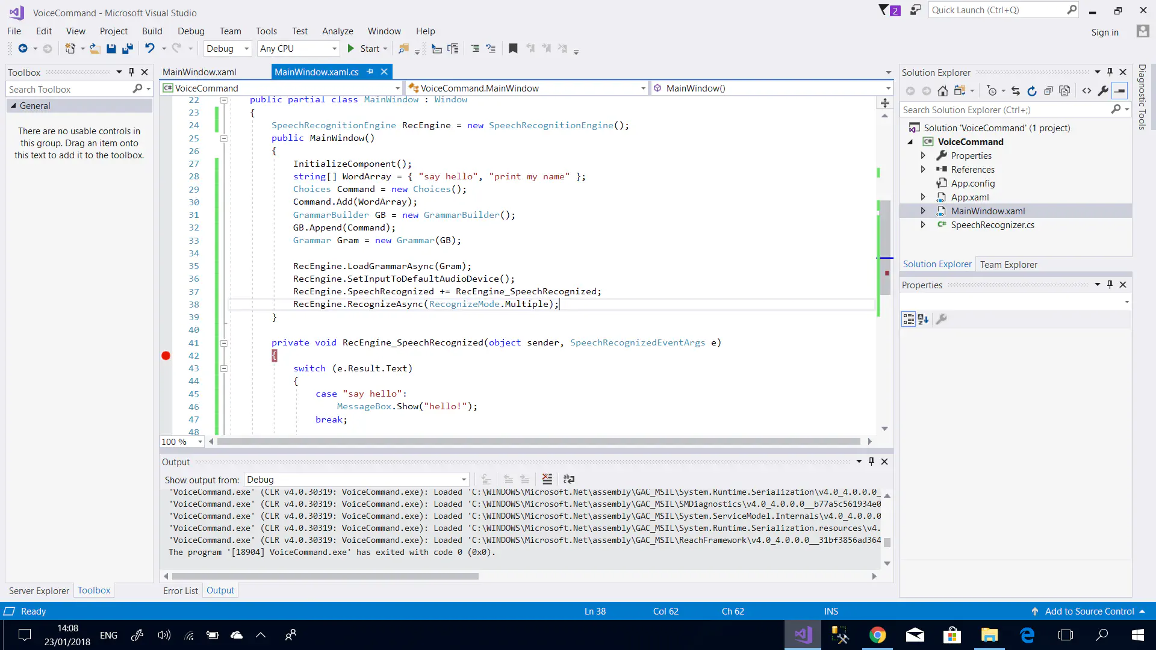Toggle bookmark icon in the toolbar
The height and width of the screenshot is (650, 1156).
tap(513, 49)
